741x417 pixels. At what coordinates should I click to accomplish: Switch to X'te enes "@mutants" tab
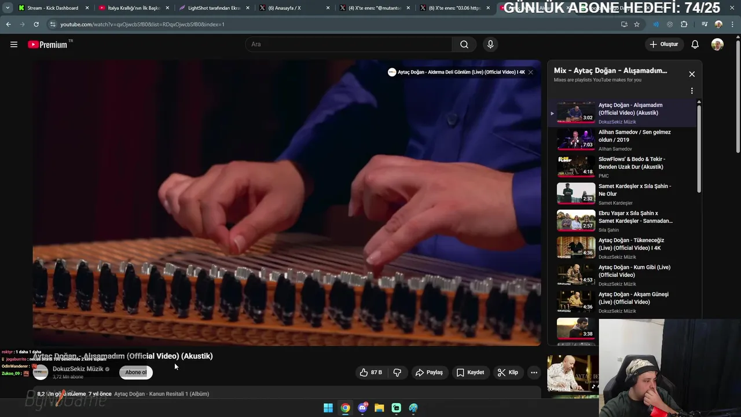375,8
